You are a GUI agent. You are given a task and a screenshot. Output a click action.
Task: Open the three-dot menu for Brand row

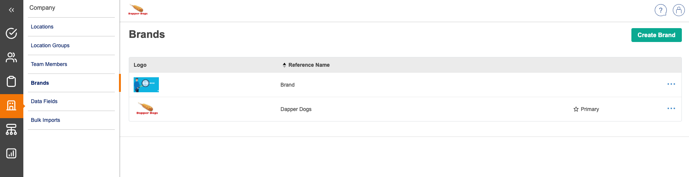click(x=671, y=84)
